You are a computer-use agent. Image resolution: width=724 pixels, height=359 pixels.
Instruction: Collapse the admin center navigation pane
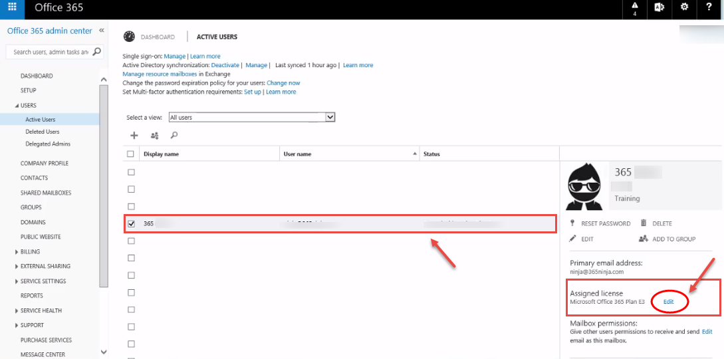102,31
